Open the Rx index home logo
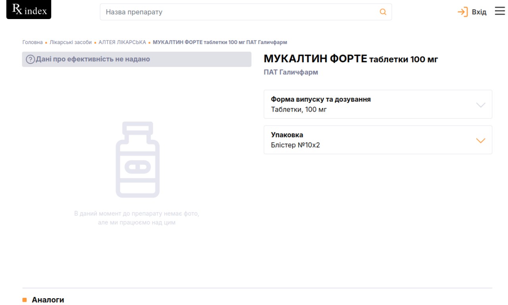 point(29,10)
